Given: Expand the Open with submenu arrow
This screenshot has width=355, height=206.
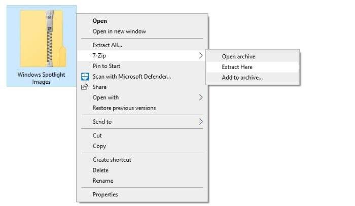Looking at the screenshot, I should tap(201, 97).
